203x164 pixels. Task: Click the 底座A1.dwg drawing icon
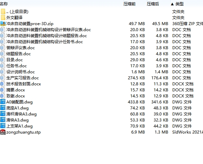click(3, 108)
